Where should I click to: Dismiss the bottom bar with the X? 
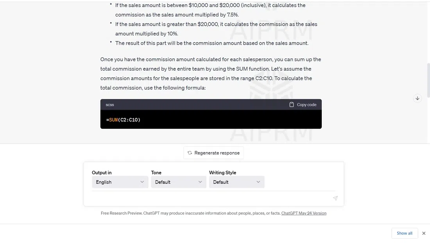[x=424, y=233]
